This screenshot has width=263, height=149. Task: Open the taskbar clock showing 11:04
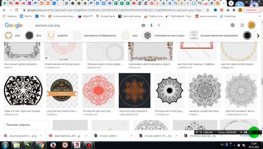point(254,145)
